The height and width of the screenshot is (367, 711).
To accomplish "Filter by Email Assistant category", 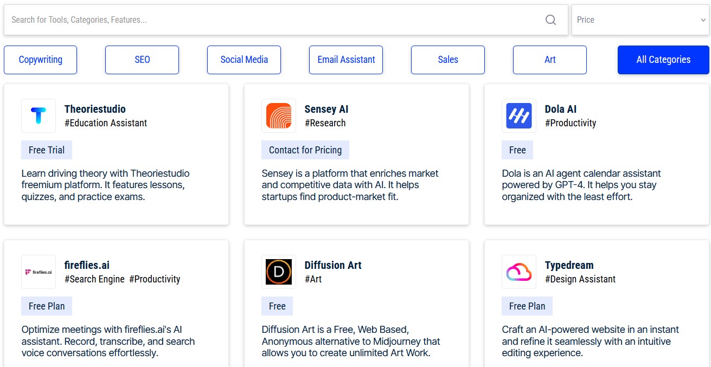I will [346, 60].
